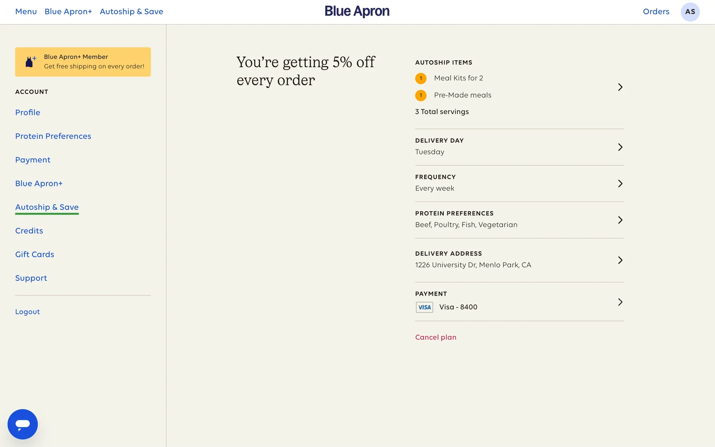The width and height of the screenshot is (715, 447).
Task: Click the 5% off every order heading
Action: [x=306, y=71]
